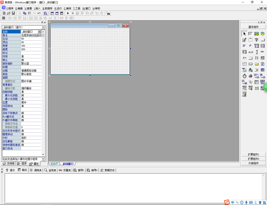
Task: Expand the 扩展组件1 group
Action: [253, 154]
